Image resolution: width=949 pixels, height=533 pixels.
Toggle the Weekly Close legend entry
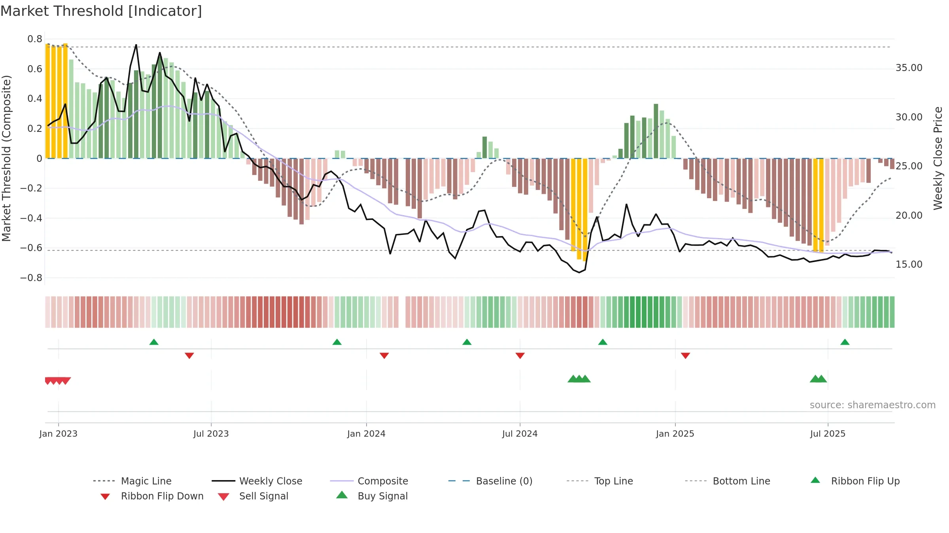257,481
